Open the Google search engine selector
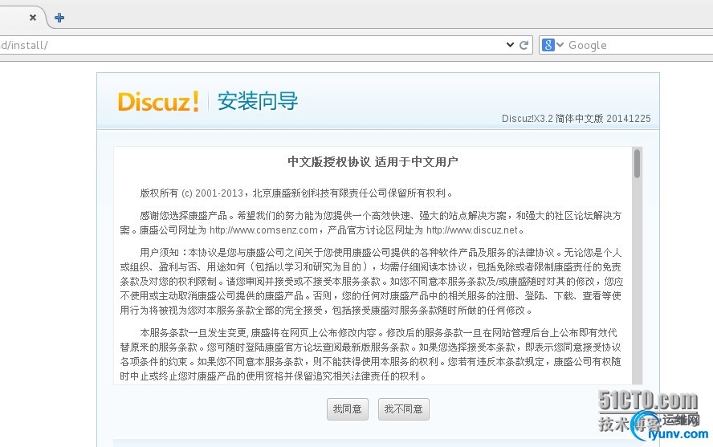The width and height of the screenshot is (713, 447). point(552,45)
